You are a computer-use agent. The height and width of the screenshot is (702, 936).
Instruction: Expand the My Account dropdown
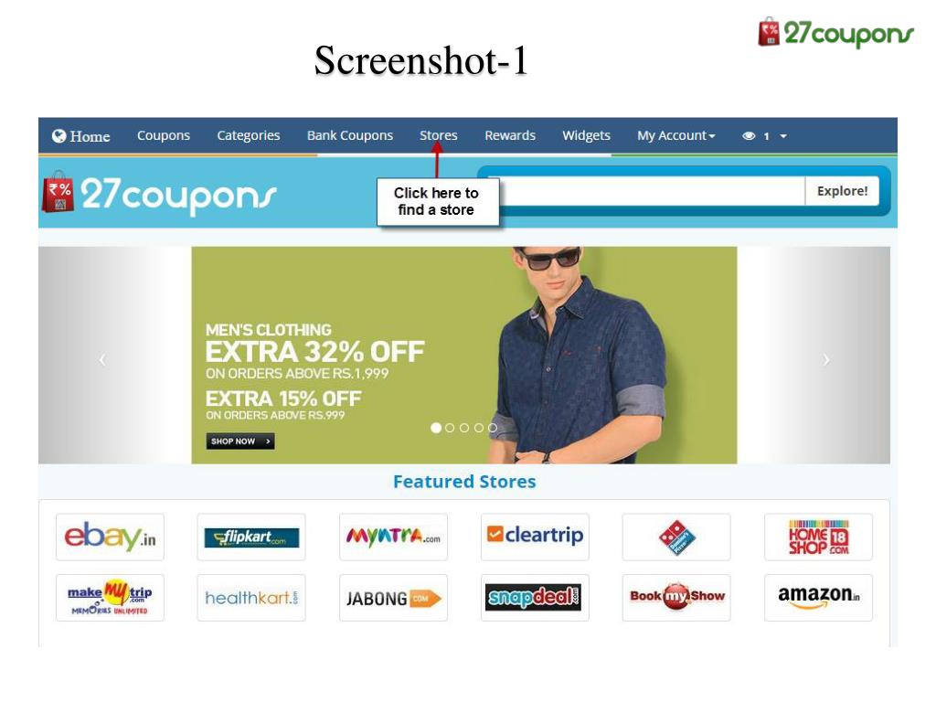pyautogui.click(x=675, y=135)
